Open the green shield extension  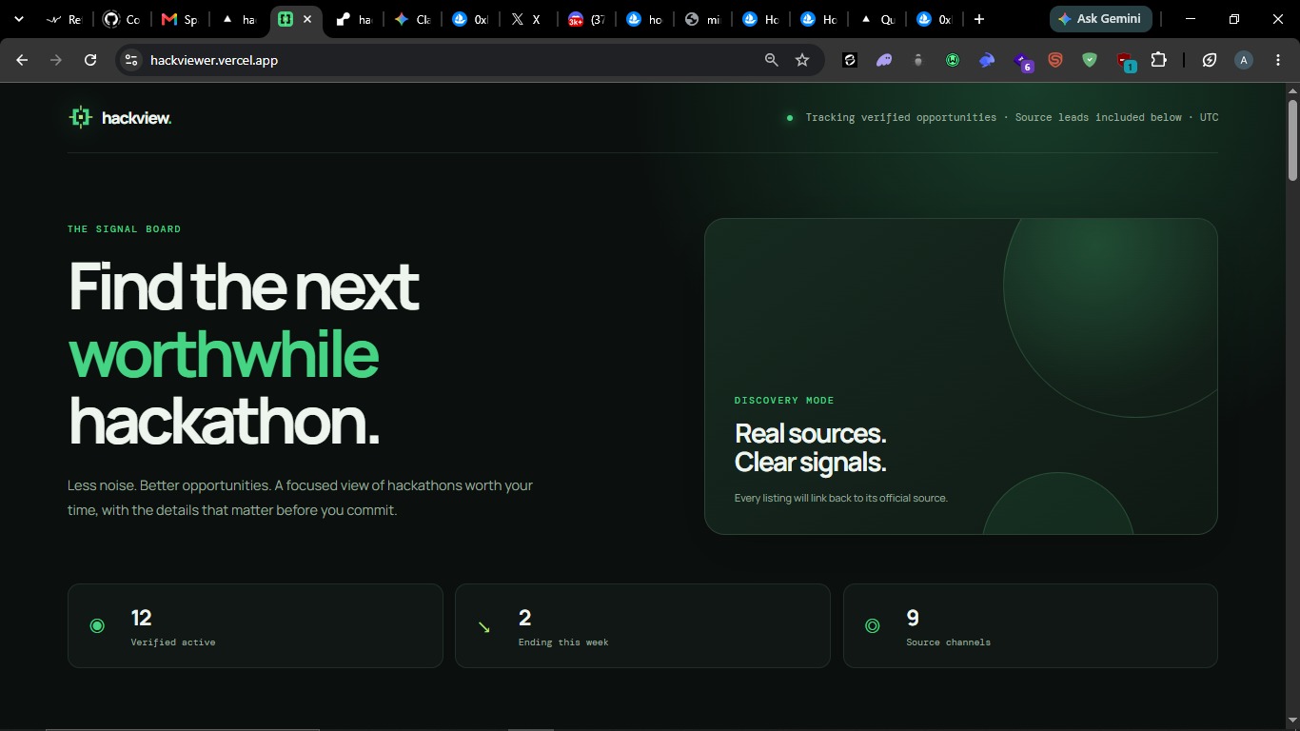1090,60
